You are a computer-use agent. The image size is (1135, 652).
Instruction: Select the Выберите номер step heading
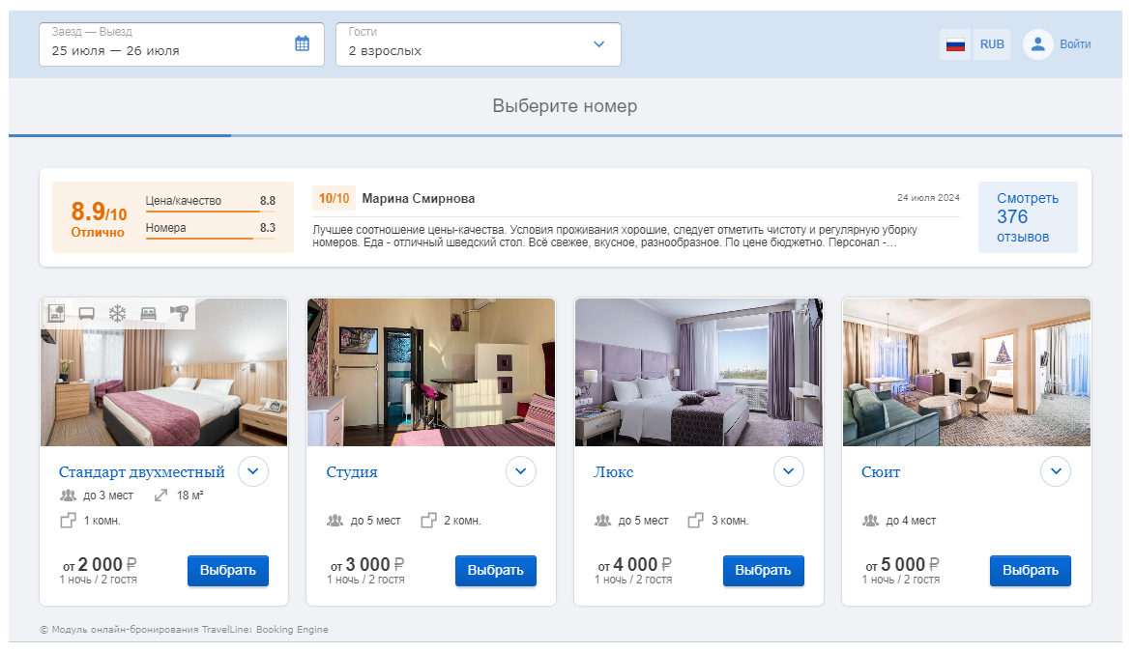[565, 105]
